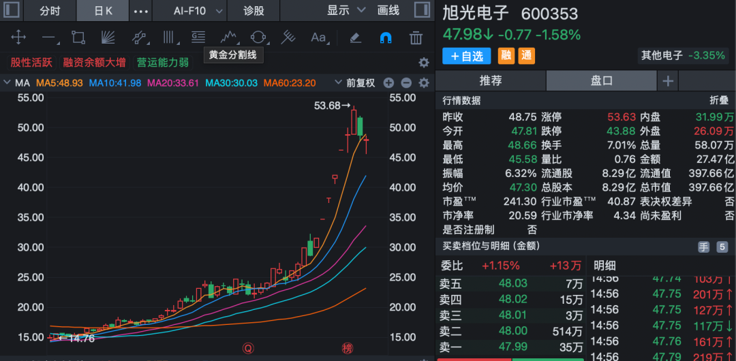The image size is (736, 361).
Task: Open the 显示 display dropdown
Action: pyautogui.click(x=346, y=10)
